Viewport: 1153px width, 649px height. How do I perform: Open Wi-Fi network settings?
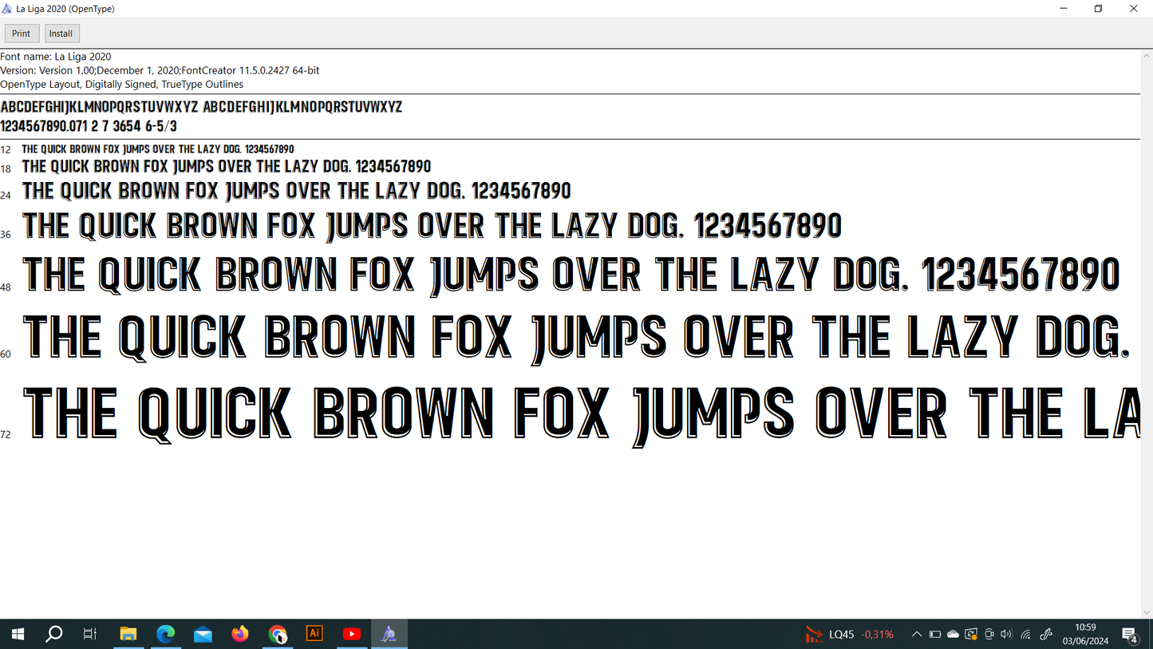click(1026, 635)
